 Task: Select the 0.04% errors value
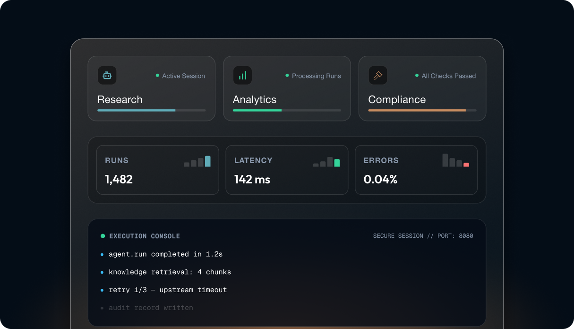pos(380,180)
